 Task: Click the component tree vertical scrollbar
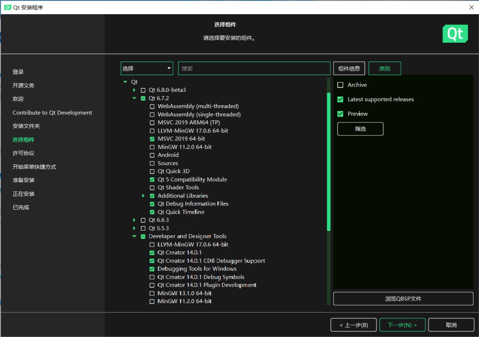point(328,161)
